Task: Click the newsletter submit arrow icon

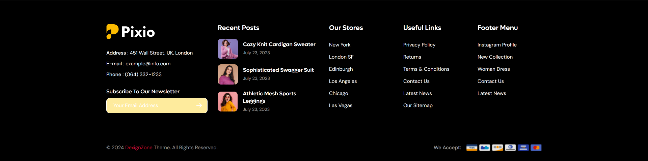Action: pos(199,105)
